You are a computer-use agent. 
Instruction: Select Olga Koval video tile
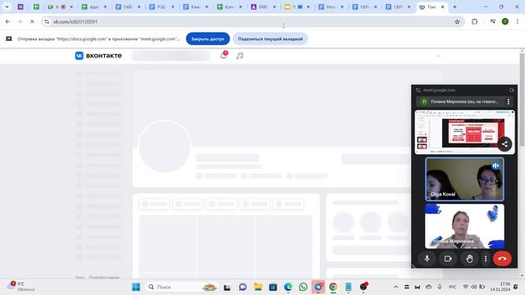coord(464,179)
